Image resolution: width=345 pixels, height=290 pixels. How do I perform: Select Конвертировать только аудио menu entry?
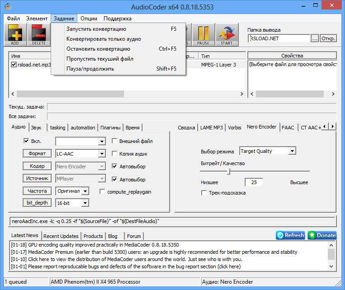[x=118, y=39]
